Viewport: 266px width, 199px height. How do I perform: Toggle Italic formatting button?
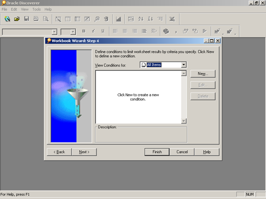(93, 31)
